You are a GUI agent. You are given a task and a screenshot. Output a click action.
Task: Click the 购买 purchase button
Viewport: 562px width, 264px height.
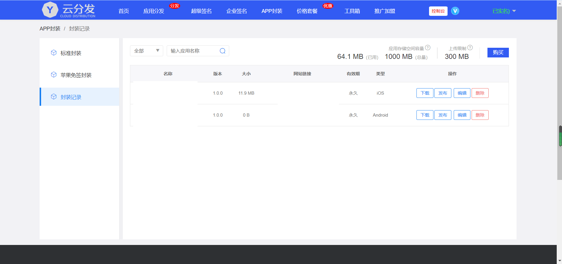[498, 52]
